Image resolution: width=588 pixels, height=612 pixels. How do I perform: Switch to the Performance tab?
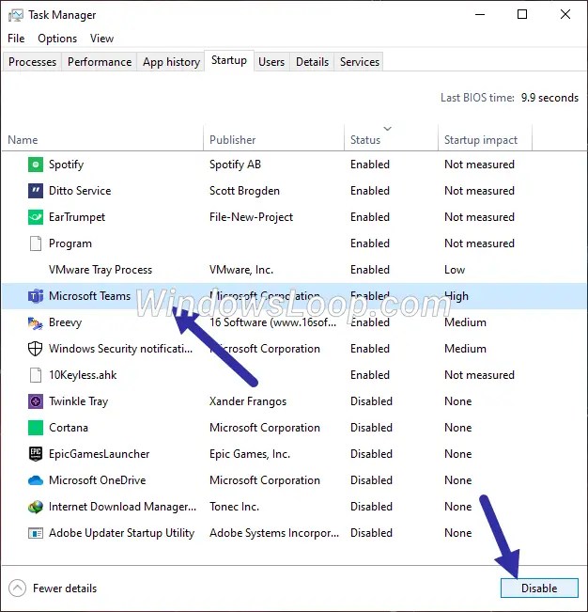click(100, 62)
